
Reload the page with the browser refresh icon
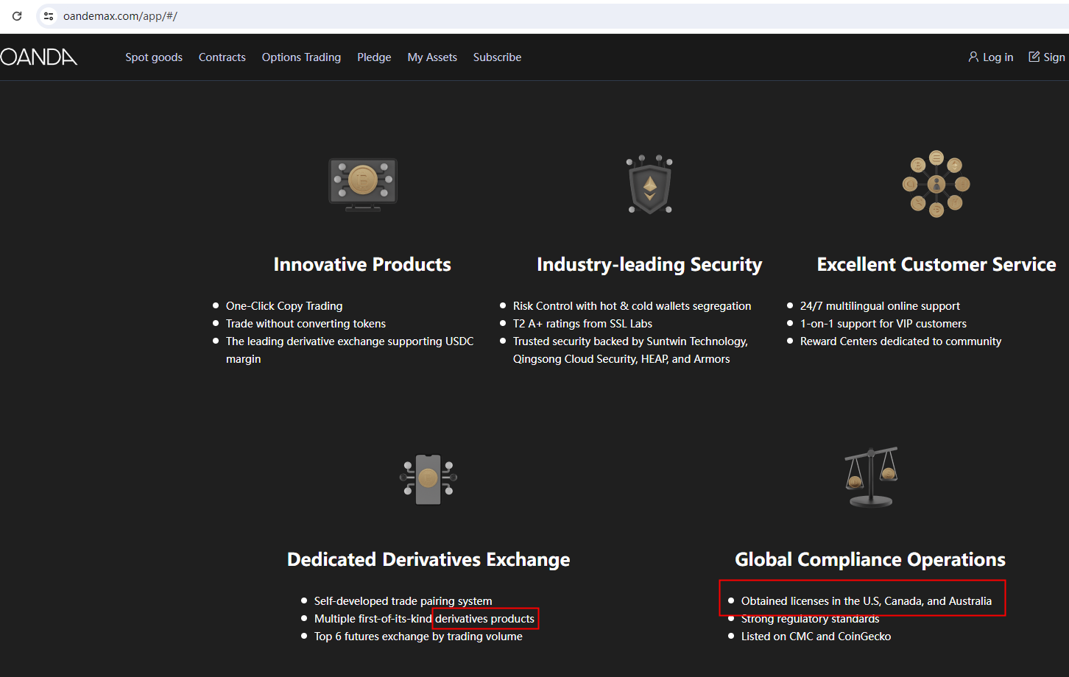(x=17, y=15)
